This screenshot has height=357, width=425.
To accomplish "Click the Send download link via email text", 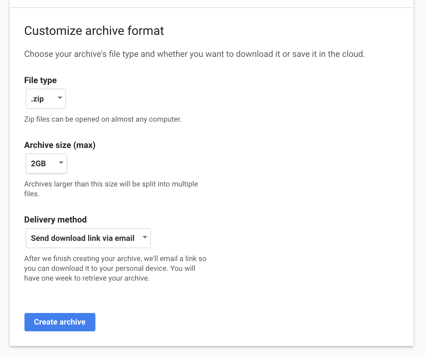I will tap(83, 238).
